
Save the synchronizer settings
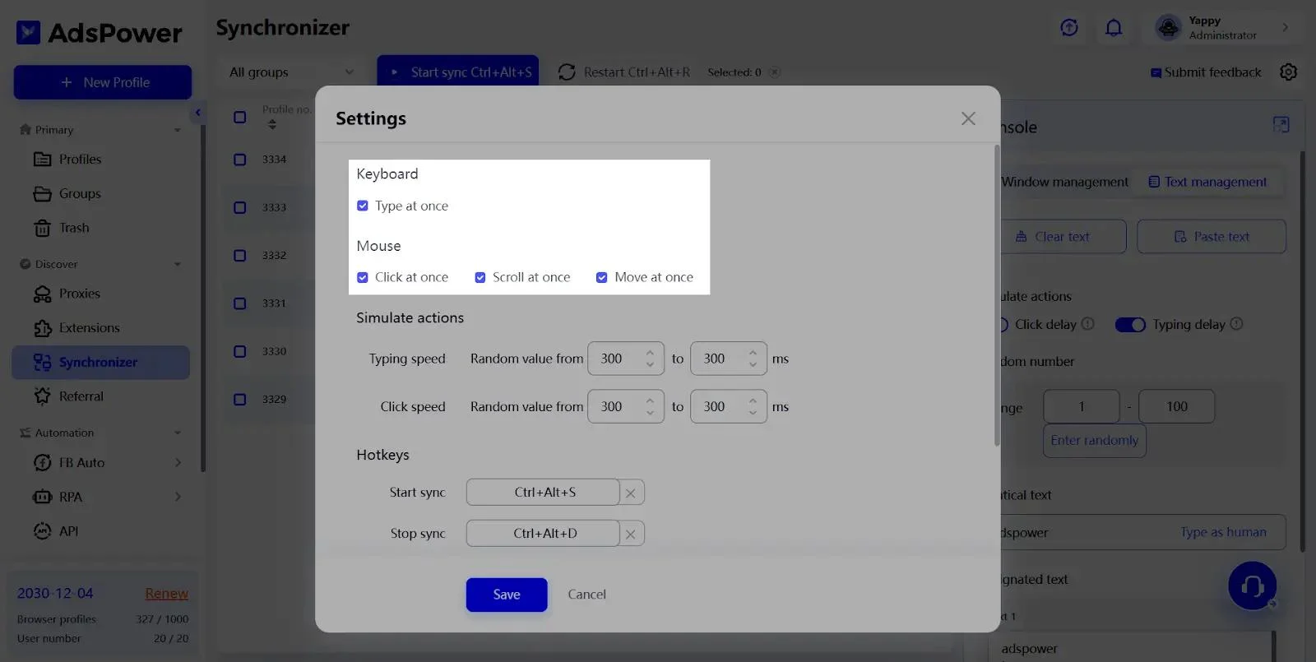pyautogui.click(x=506, y=595)
